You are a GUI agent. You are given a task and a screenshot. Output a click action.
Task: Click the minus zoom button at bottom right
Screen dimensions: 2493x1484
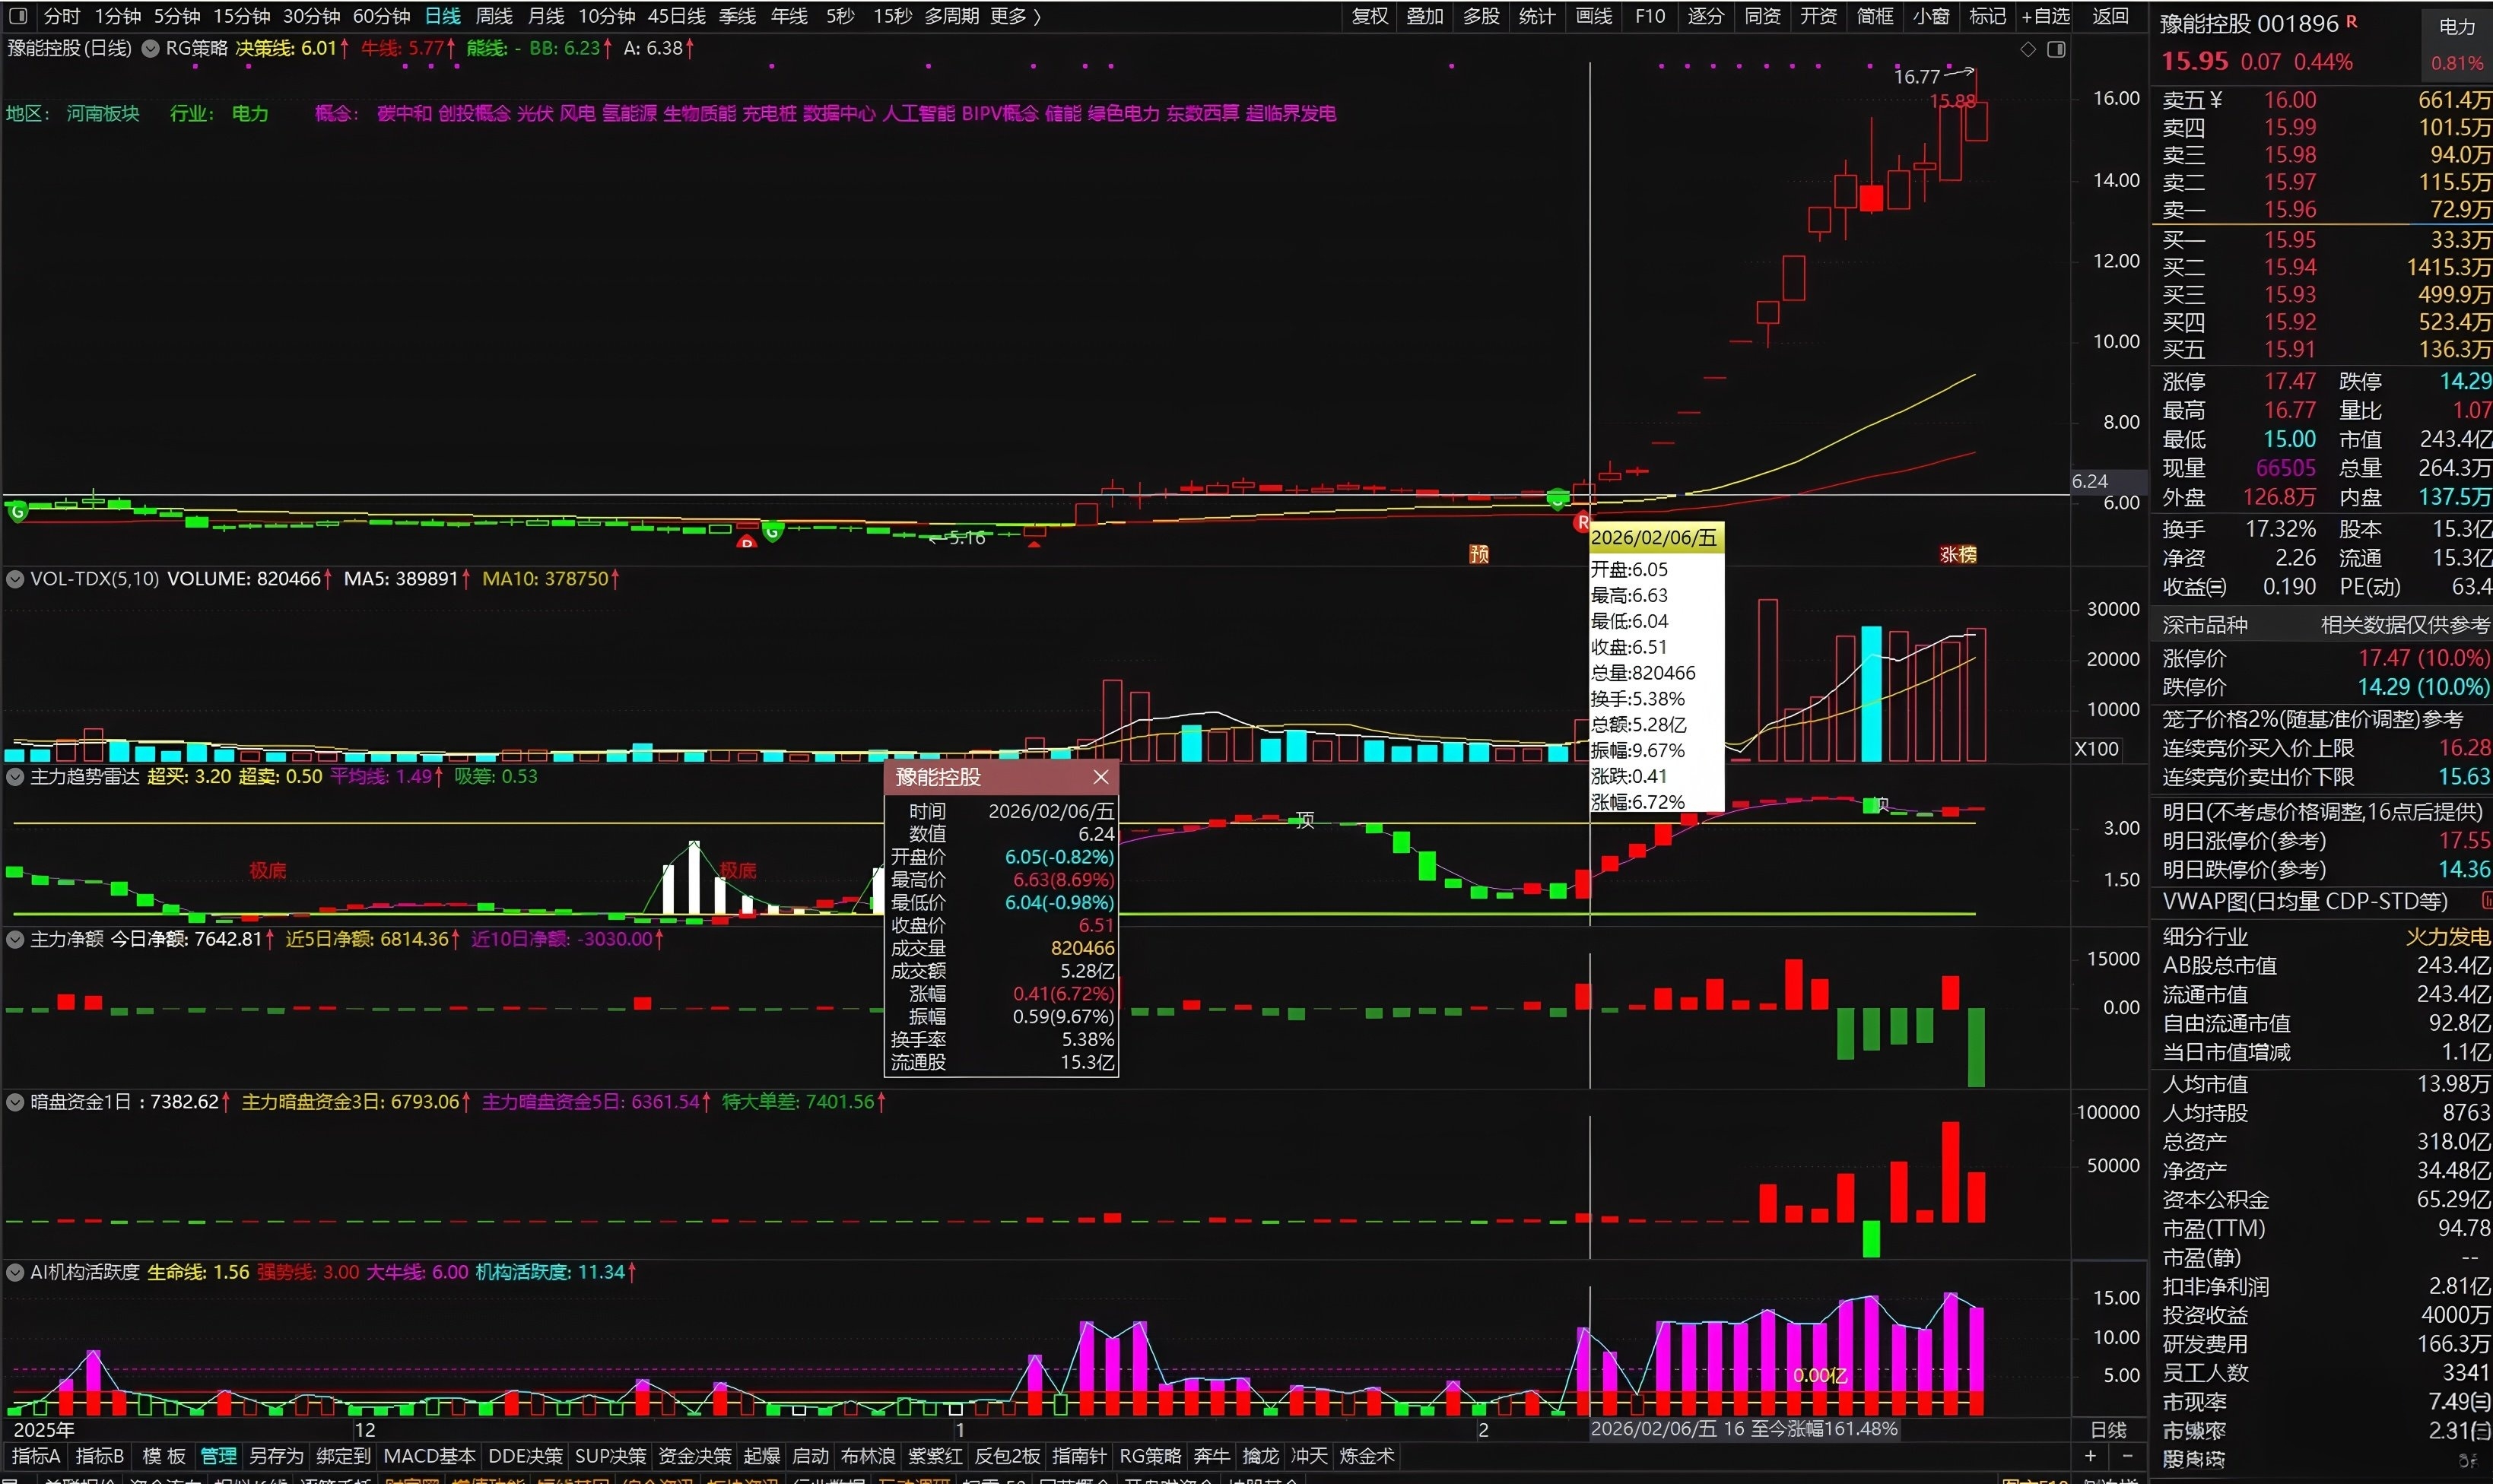(2128, 1456)
